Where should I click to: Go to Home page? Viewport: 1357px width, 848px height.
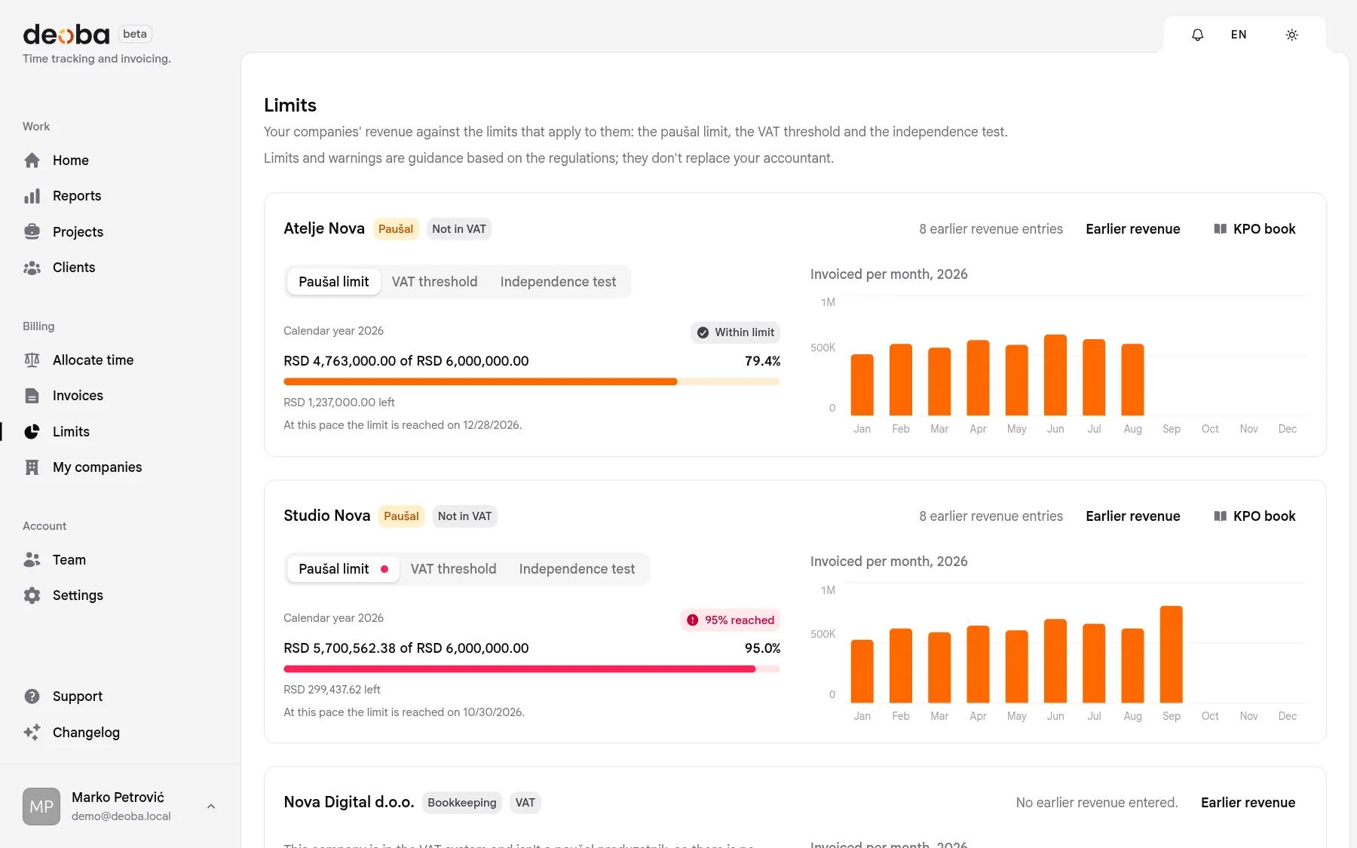coord(71,160)
